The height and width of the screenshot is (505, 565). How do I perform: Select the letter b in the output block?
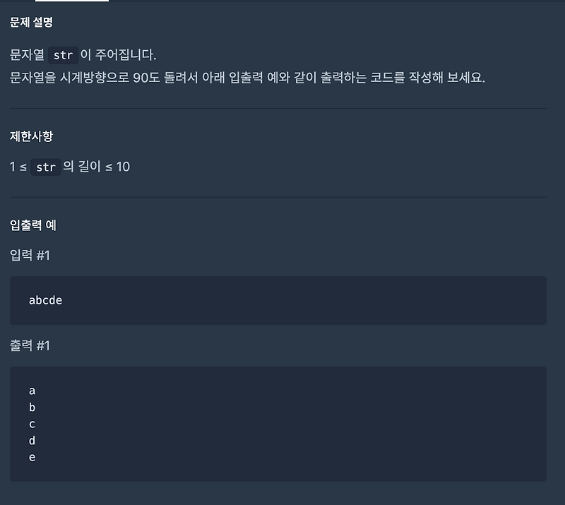[31, 407]
